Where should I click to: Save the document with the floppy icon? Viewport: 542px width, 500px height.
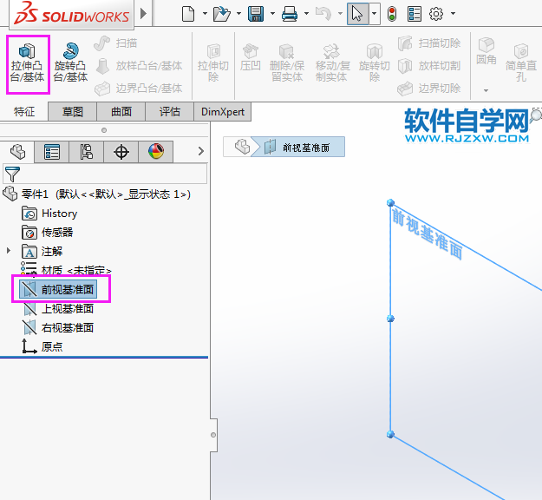(256, 14)
